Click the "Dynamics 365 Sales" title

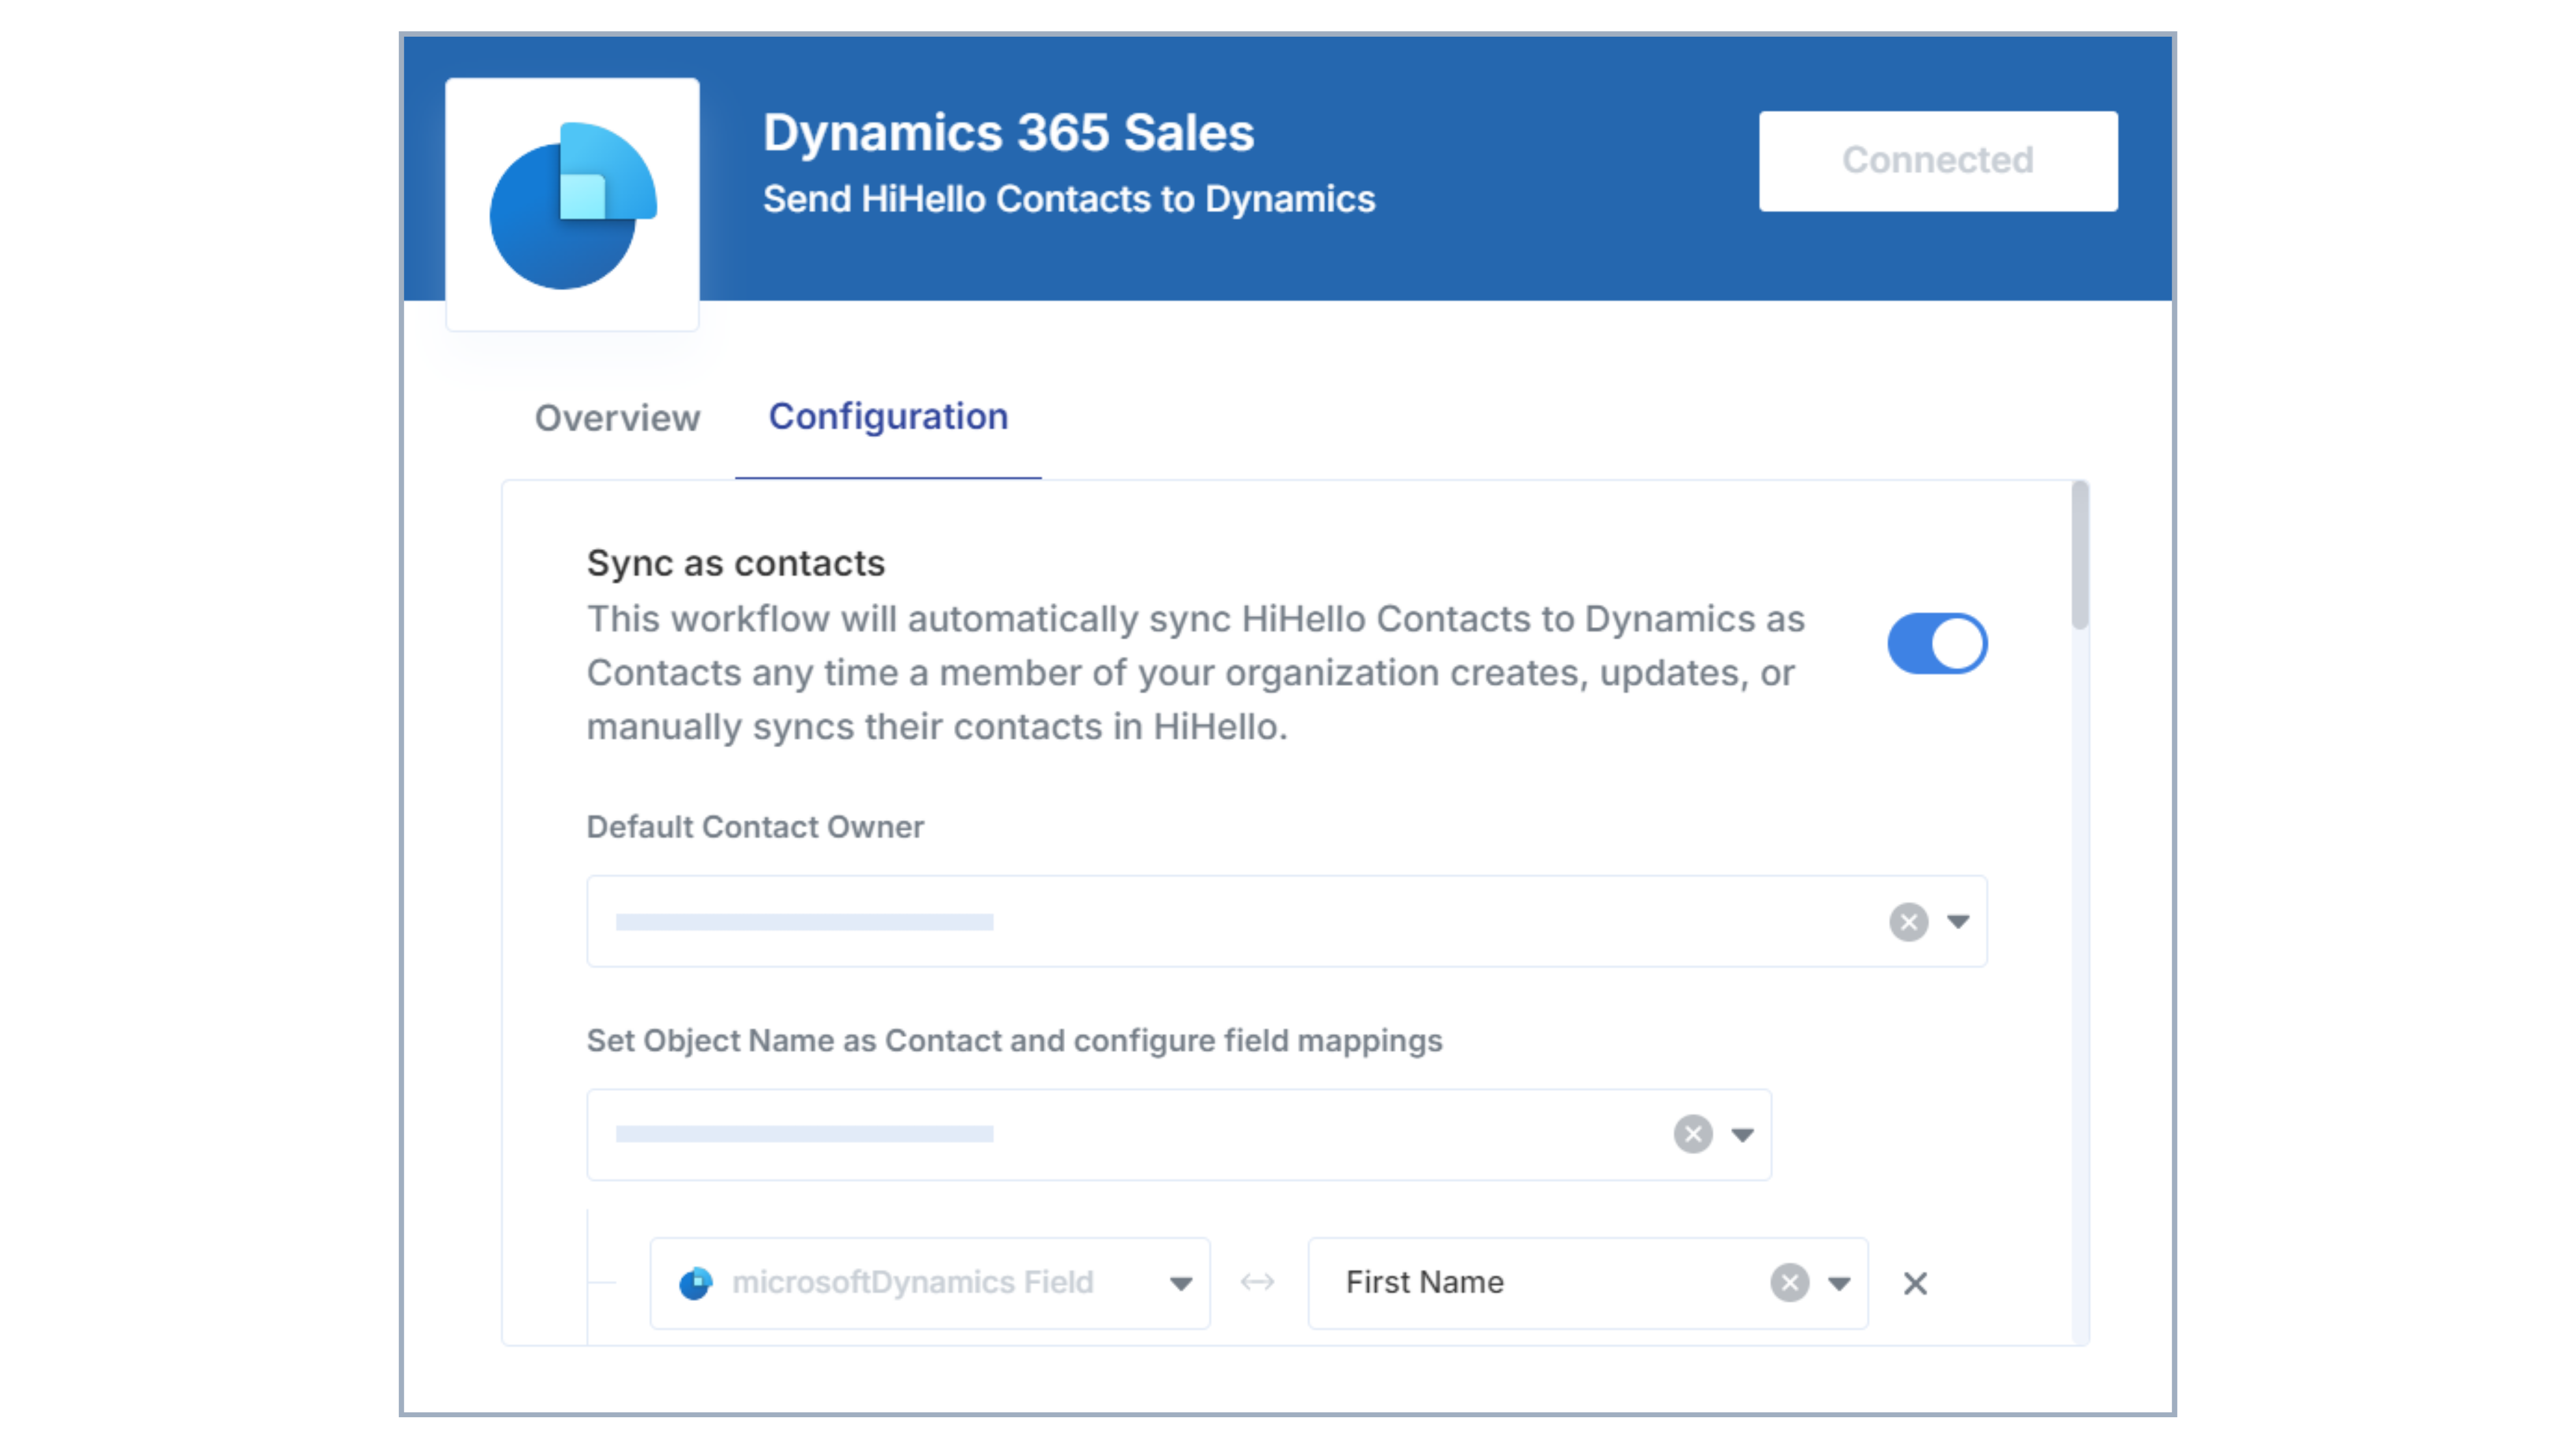[x=1008, y=132]
